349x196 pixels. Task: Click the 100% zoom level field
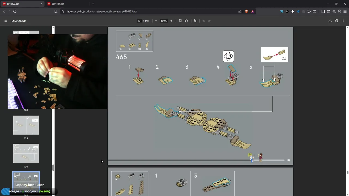(164, 21)
